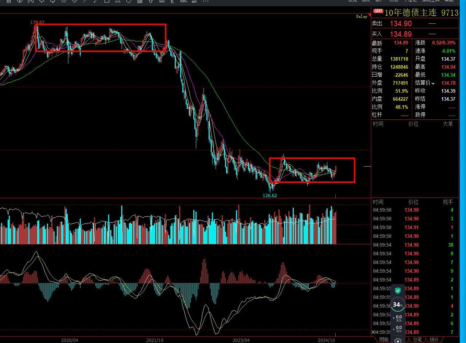Click the 2021/10 date axis label
Viewport: 466px width, 343px height.
click(x=155, y=340)
